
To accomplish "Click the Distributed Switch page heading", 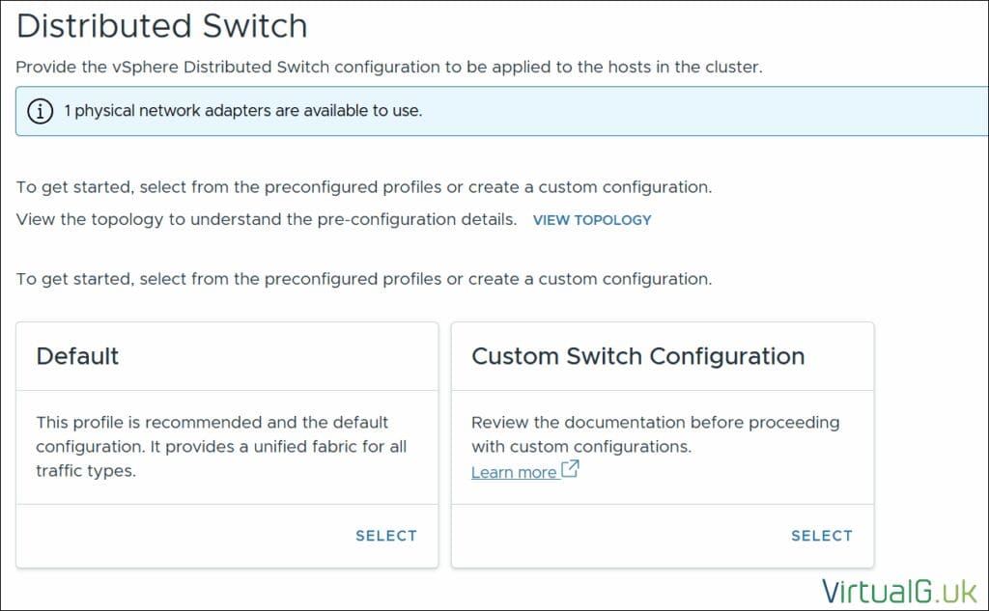I will tap(162, 26).
